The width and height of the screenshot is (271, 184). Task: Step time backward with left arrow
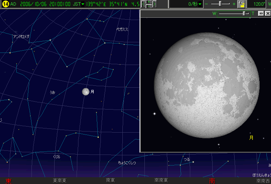coord(143,4)
